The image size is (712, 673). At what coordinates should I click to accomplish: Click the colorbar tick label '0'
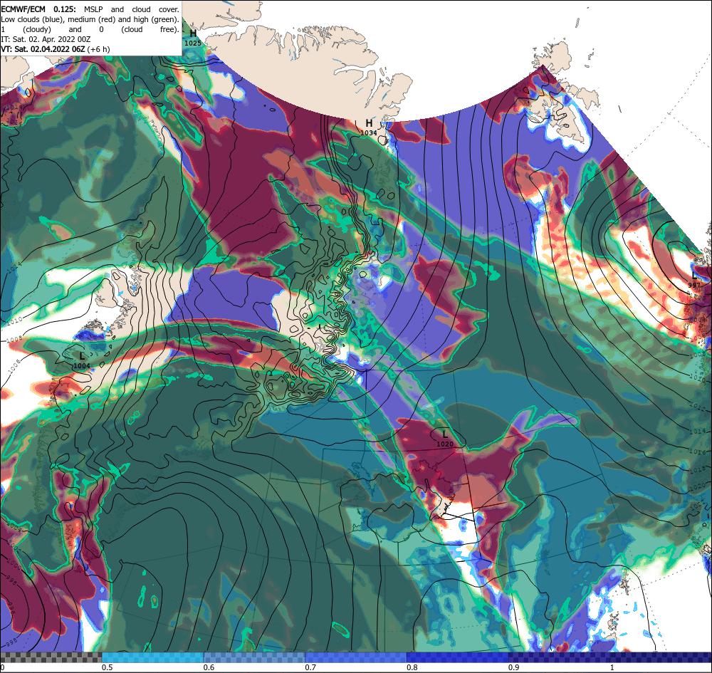point(2,667)
